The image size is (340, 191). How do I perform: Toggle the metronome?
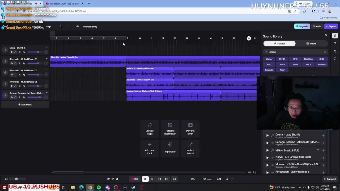tap(227, 179)
